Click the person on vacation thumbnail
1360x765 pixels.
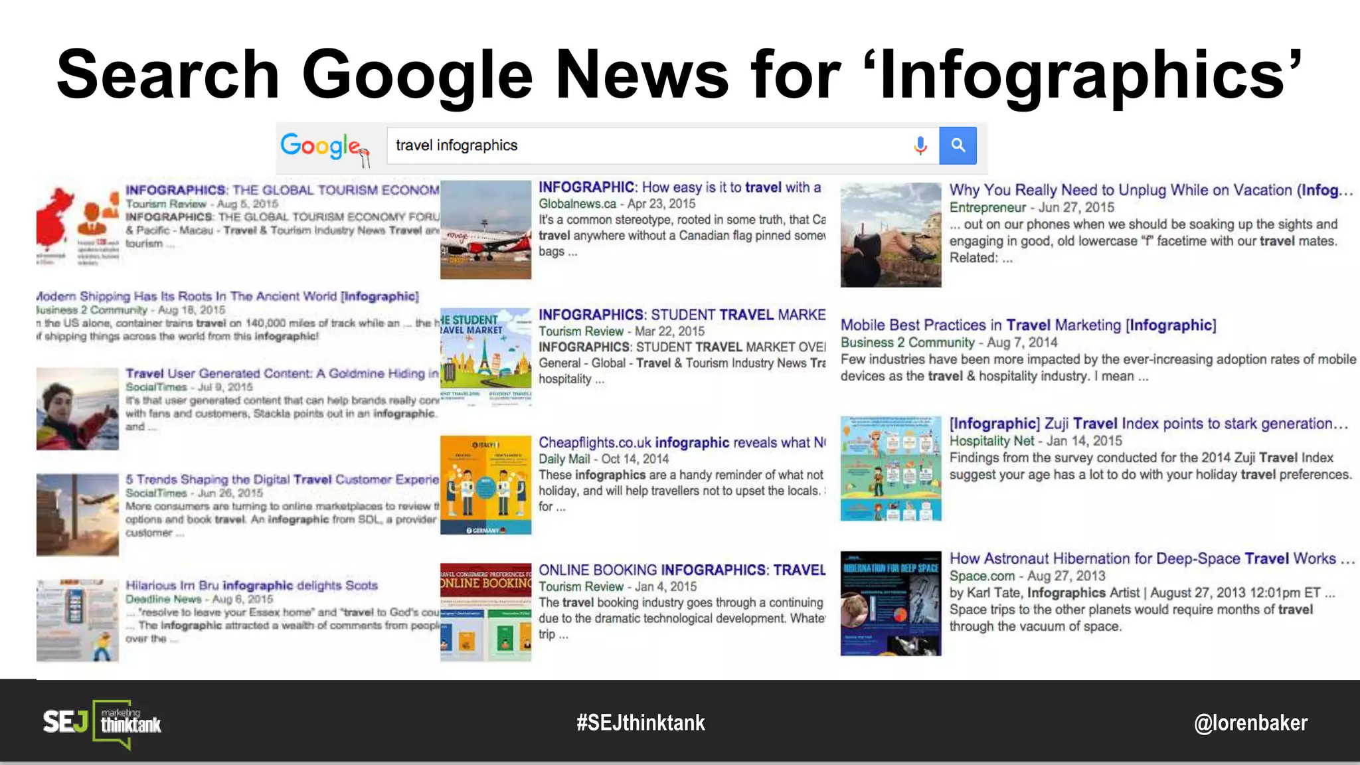pos(891,235)
